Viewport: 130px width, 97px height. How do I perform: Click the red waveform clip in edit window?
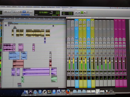18,64
